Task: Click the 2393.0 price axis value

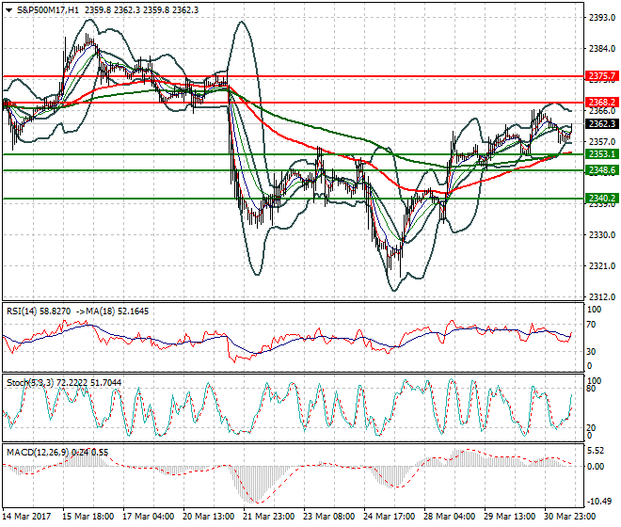Action: [x=602, y=18]
